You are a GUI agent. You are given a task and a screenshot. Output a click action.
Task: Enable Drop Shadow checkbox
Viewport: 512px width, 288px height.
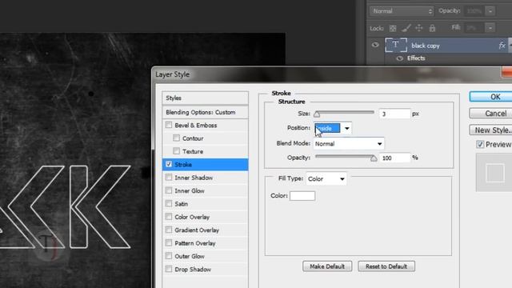tap(169, 269)
